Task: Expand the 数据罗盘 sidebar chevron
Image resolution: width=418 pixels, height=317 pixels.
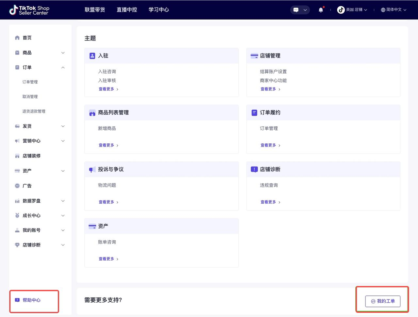Action: 63,201
